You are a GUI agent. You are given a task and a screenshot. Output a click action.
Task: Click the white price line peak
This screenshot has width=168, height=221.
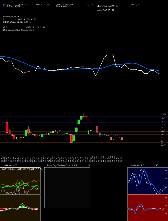click(110, 55)
